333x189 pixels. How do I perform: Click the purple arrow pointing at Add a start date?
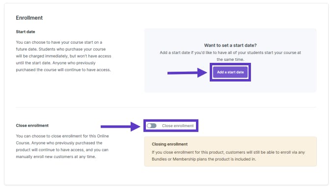pyautogui.click(x=187, y=73)
